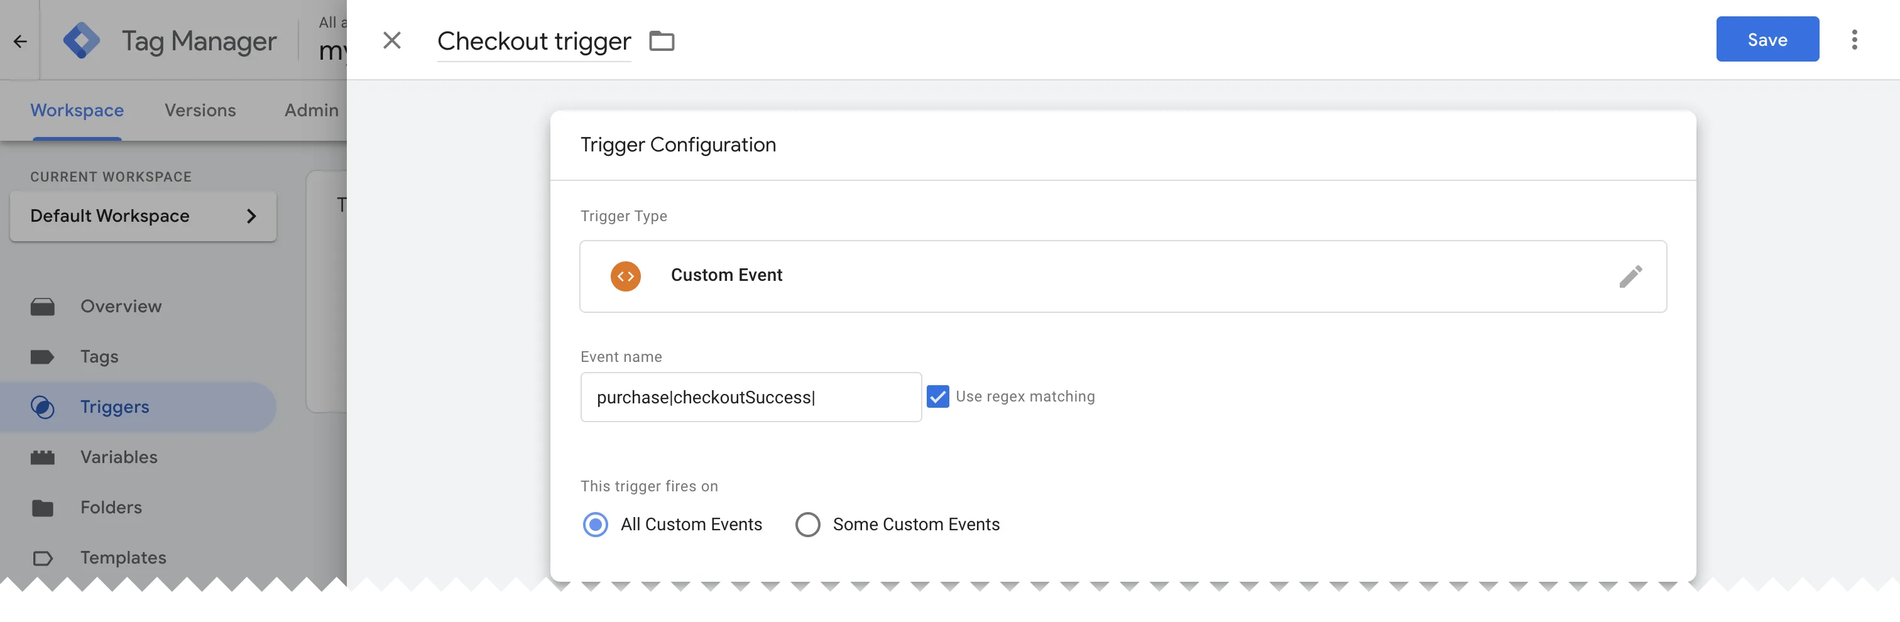
Task: Expand the Default Workspace chevron
Action: pyautogui.click(x=251, y=216)
